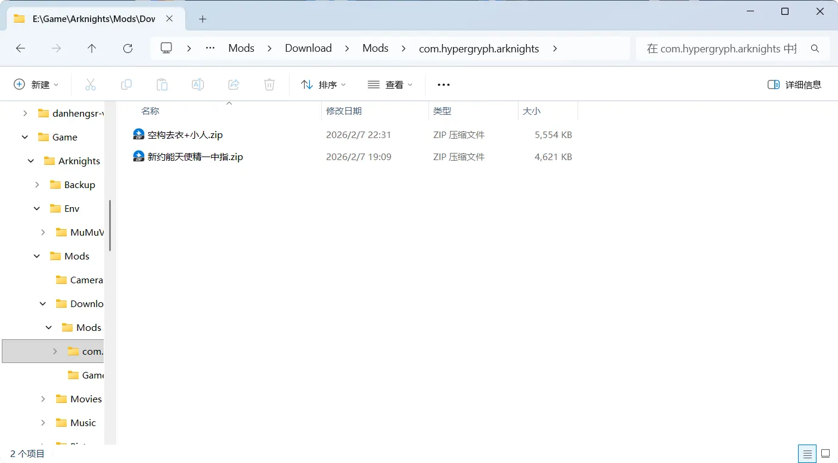Click the Delete trash icon
Image resolution: width=838 pixels, height=463 pixels.
click(x=269, y=85)
